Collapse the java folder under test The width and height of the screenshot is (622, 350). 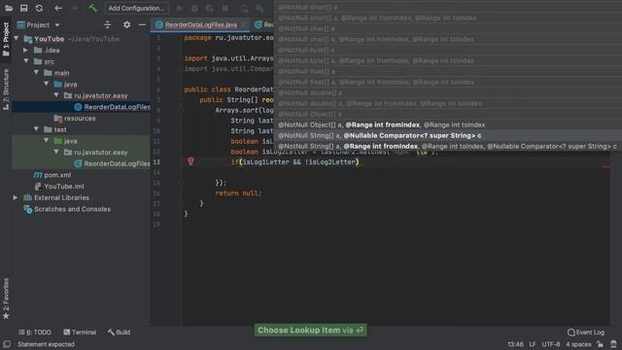point(47,140)
